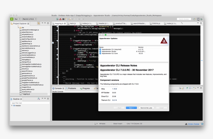
Task: Open the Run mode dropdown
Action: click(17, 19)
